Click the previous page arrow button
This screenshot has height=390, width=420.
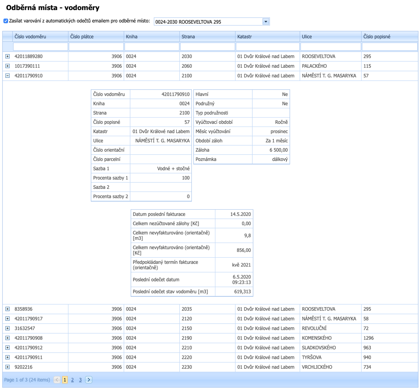click(x=57, y=380)
